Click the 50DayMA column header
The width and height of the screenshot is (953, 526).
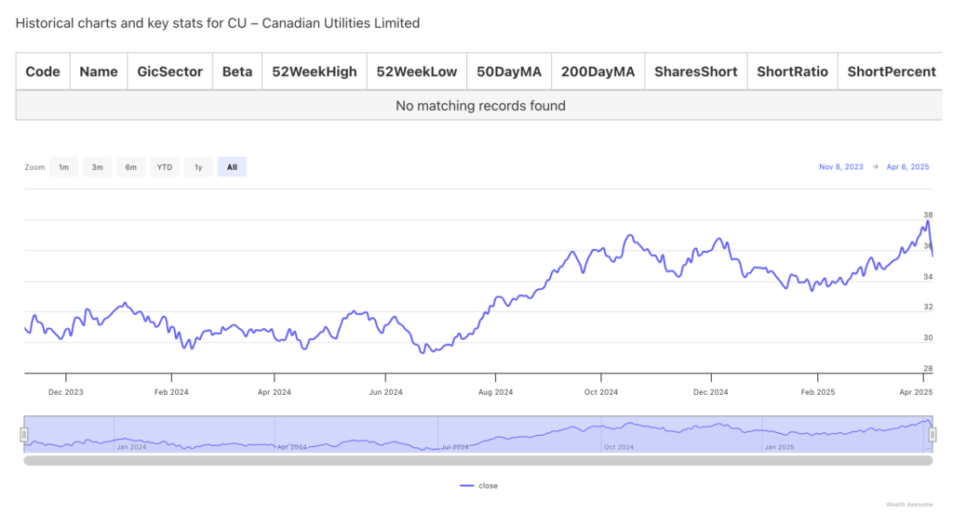(x=508, y=72)
